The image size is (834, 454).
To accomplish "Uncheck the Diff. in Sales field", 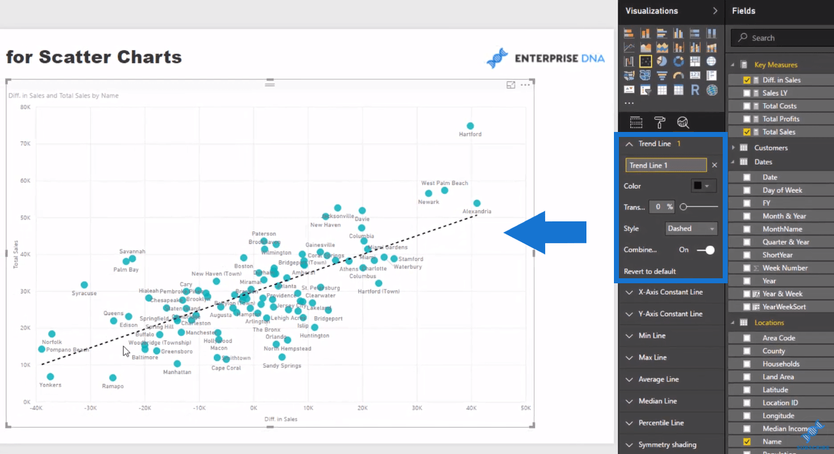I will coord(746,80).
